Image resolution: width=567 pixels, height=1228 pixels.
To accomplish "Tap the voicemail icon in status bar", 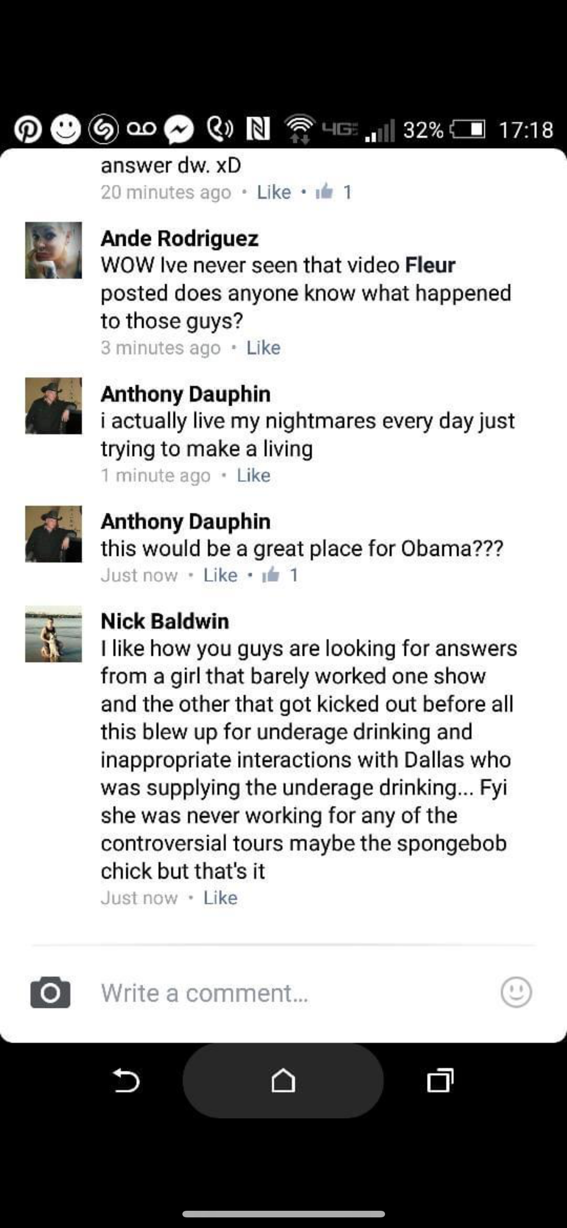I will click(141, 129).
